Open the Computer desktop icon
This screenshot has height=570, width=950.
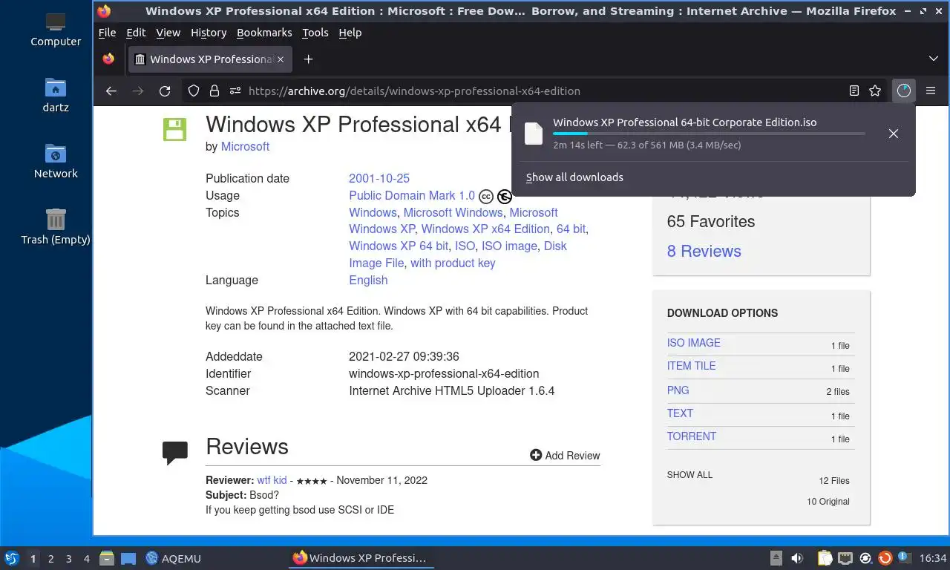tap(56, 31)
